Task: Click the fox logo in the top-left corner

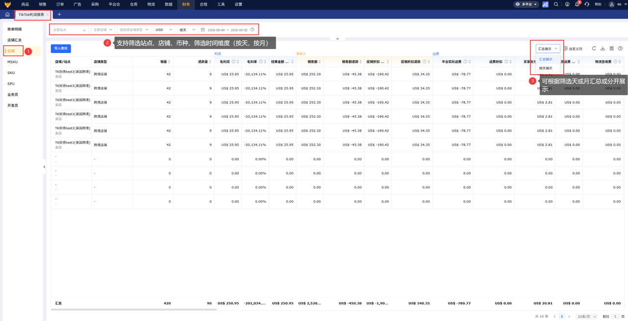Action: pyautogui.click(x=7, y=4)
